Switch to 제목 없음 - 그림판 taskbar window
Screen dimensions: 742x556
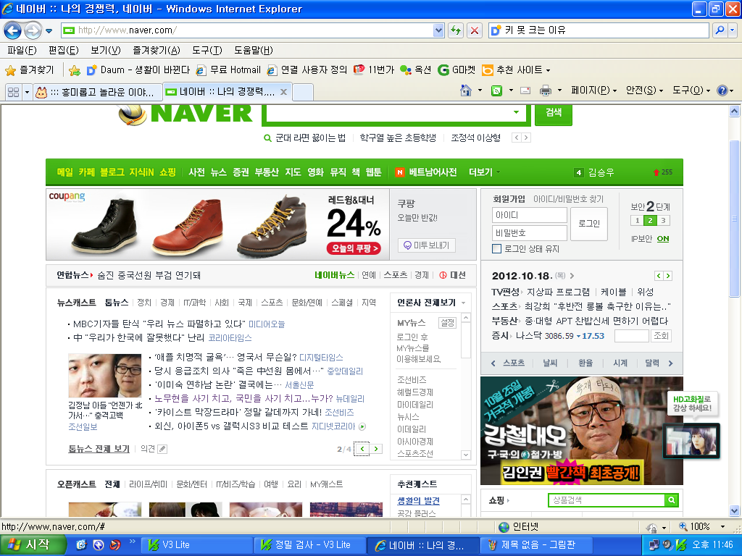pyautogui.click(x=538, y=545)
